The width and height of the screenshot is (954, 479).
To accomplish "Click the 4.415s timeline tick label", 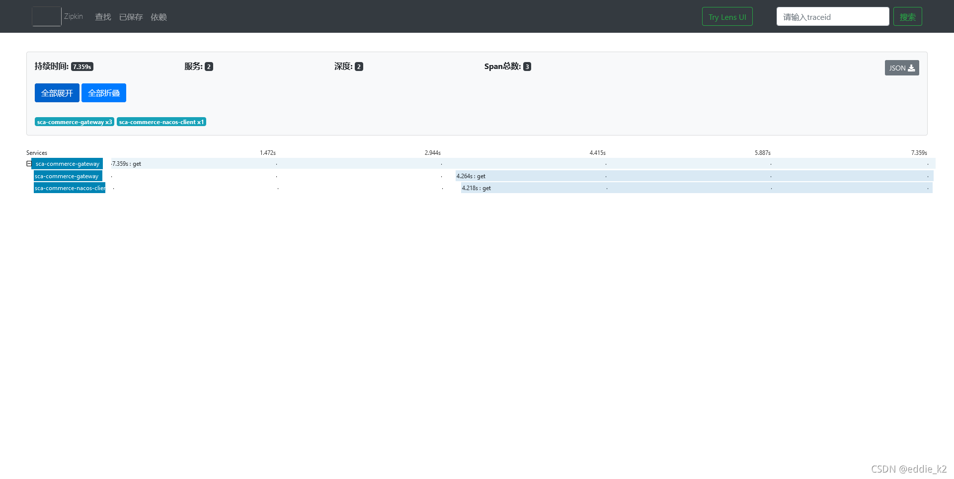I will [x=598, y=153].
